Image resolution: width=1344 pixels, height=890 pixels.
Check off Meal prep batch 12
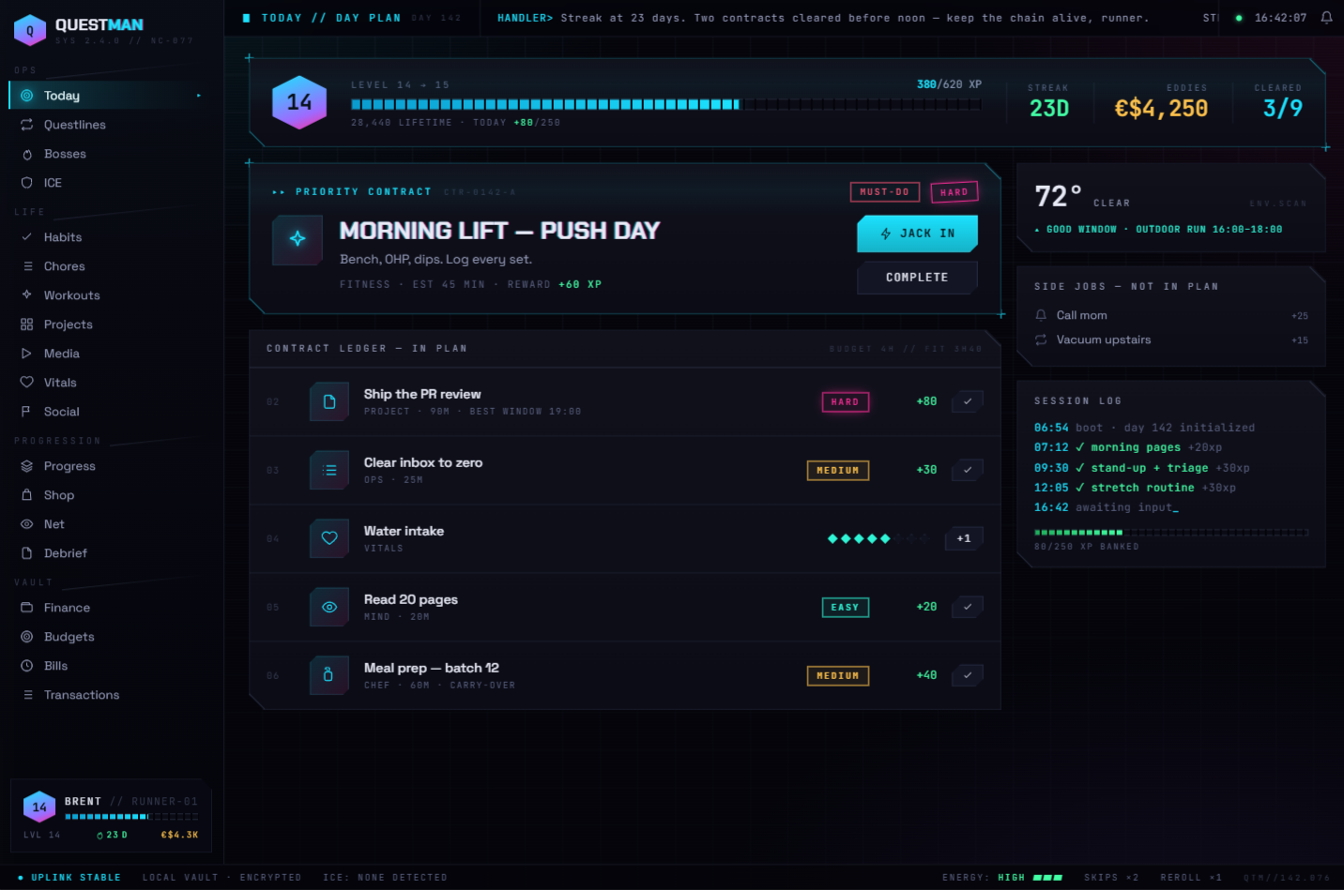[x=968, y=675]
